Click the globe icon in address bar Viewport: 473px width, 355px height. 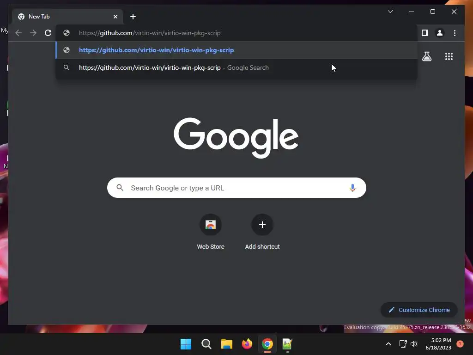pyautogui.click(x=67, y=33)
